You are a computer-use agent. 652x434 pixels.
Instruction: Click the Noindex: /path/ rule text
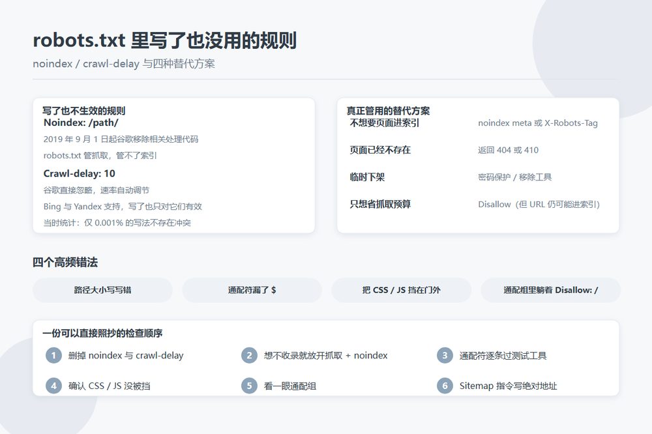(81, 123)
